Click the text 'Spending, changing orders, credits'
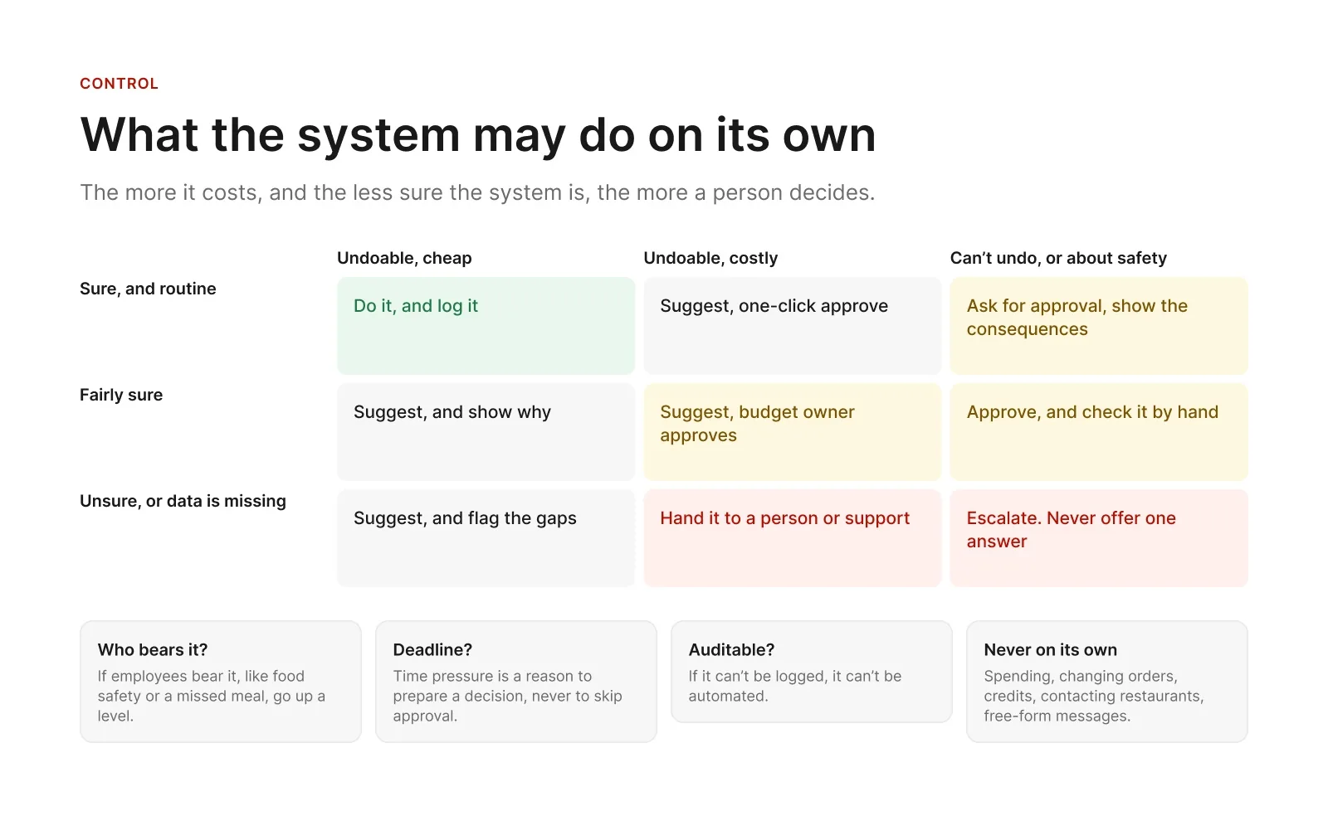Viewport: 1328px width, 816px height. click(x=1094, y=696)
